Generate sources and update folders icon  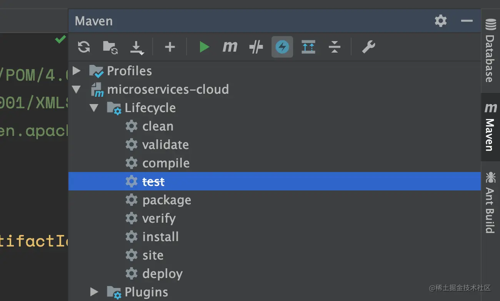click(110, 47)
